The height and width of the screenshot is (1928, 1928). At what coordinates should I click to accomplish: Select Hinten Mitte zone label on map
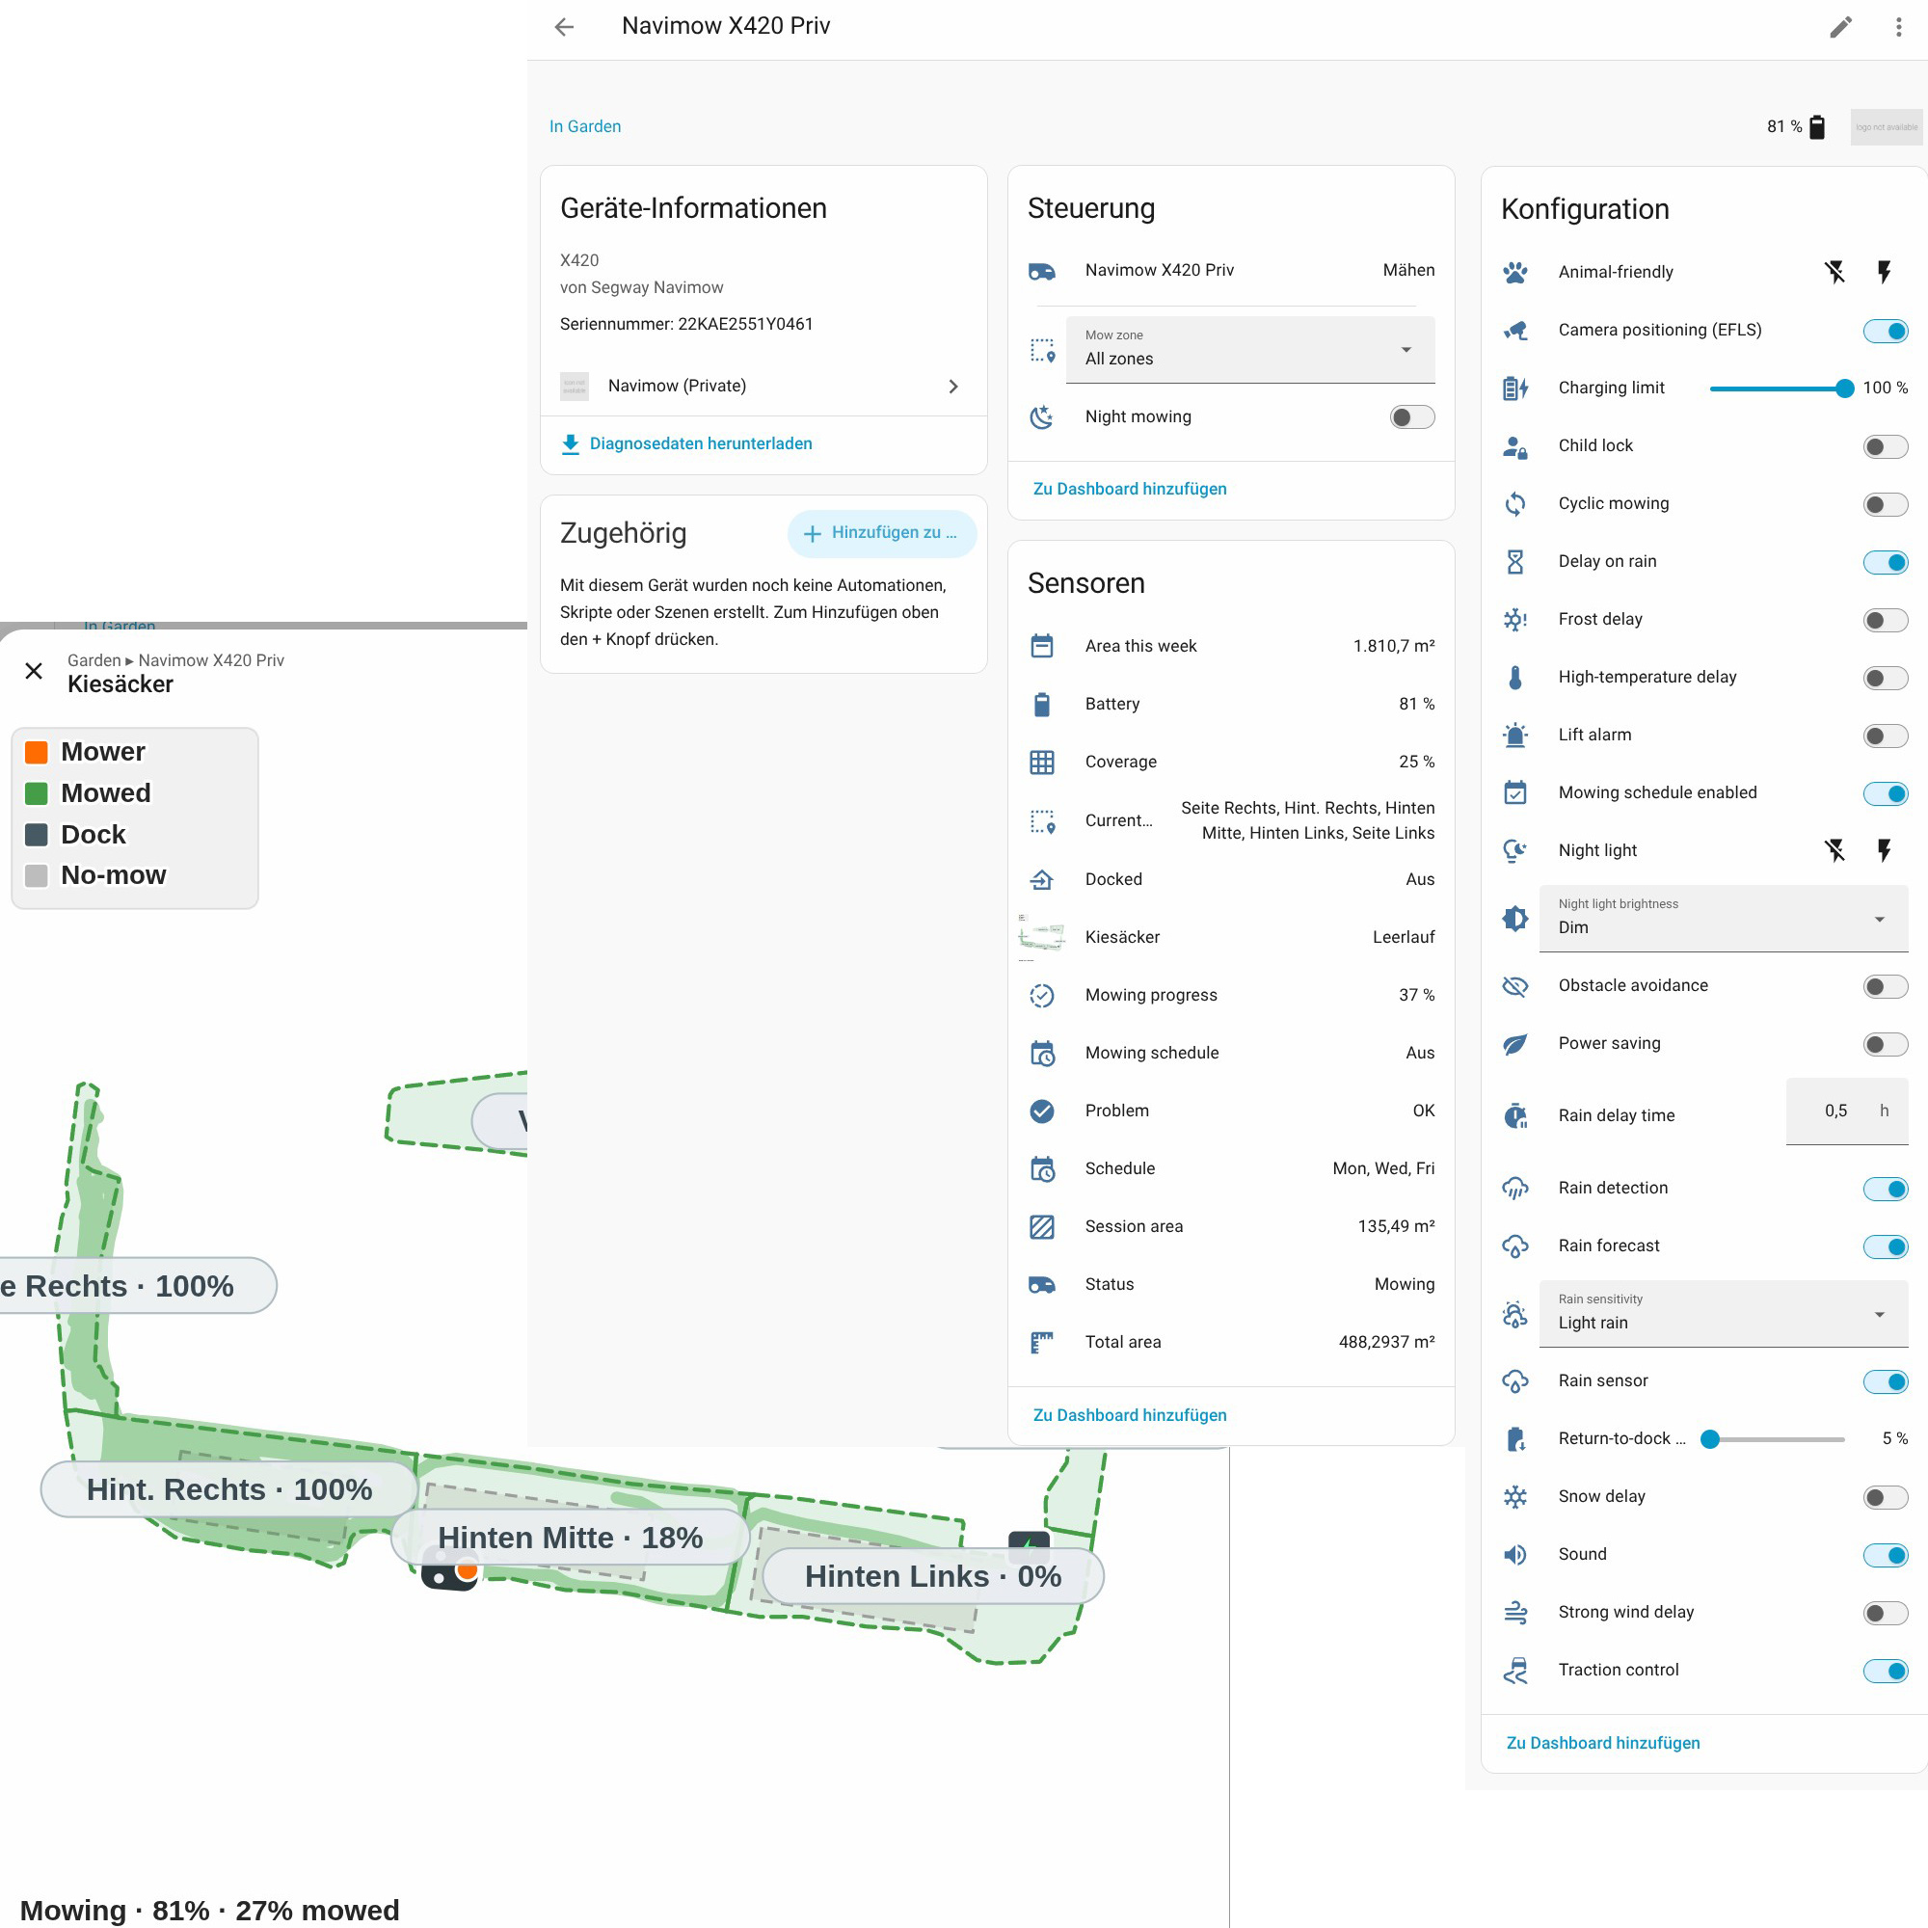coord(571,1538)
